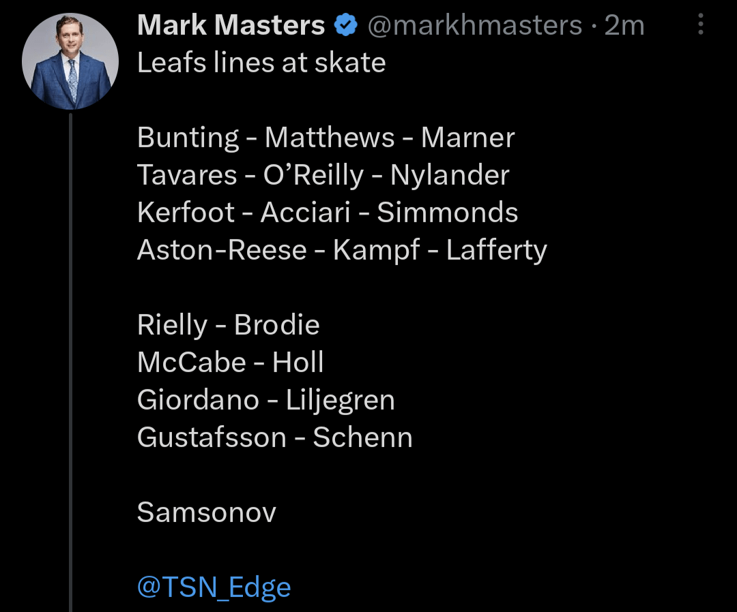Click the 'Leafs lines at skate' text
Screen dimensions: 737x612
(261, 63)
